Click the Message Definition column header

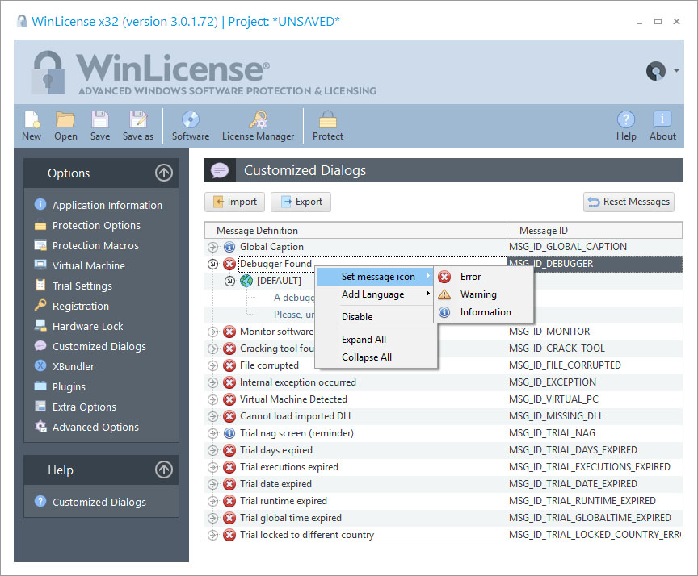(355, 230)
